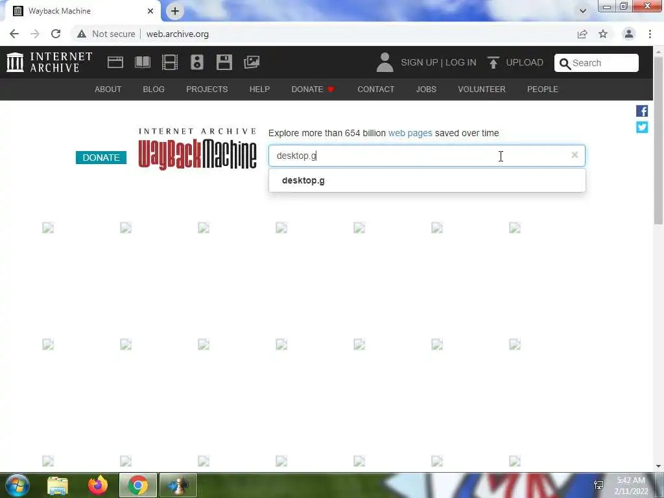
Task: Open the BLOG menu item
Action: (154, 89)
